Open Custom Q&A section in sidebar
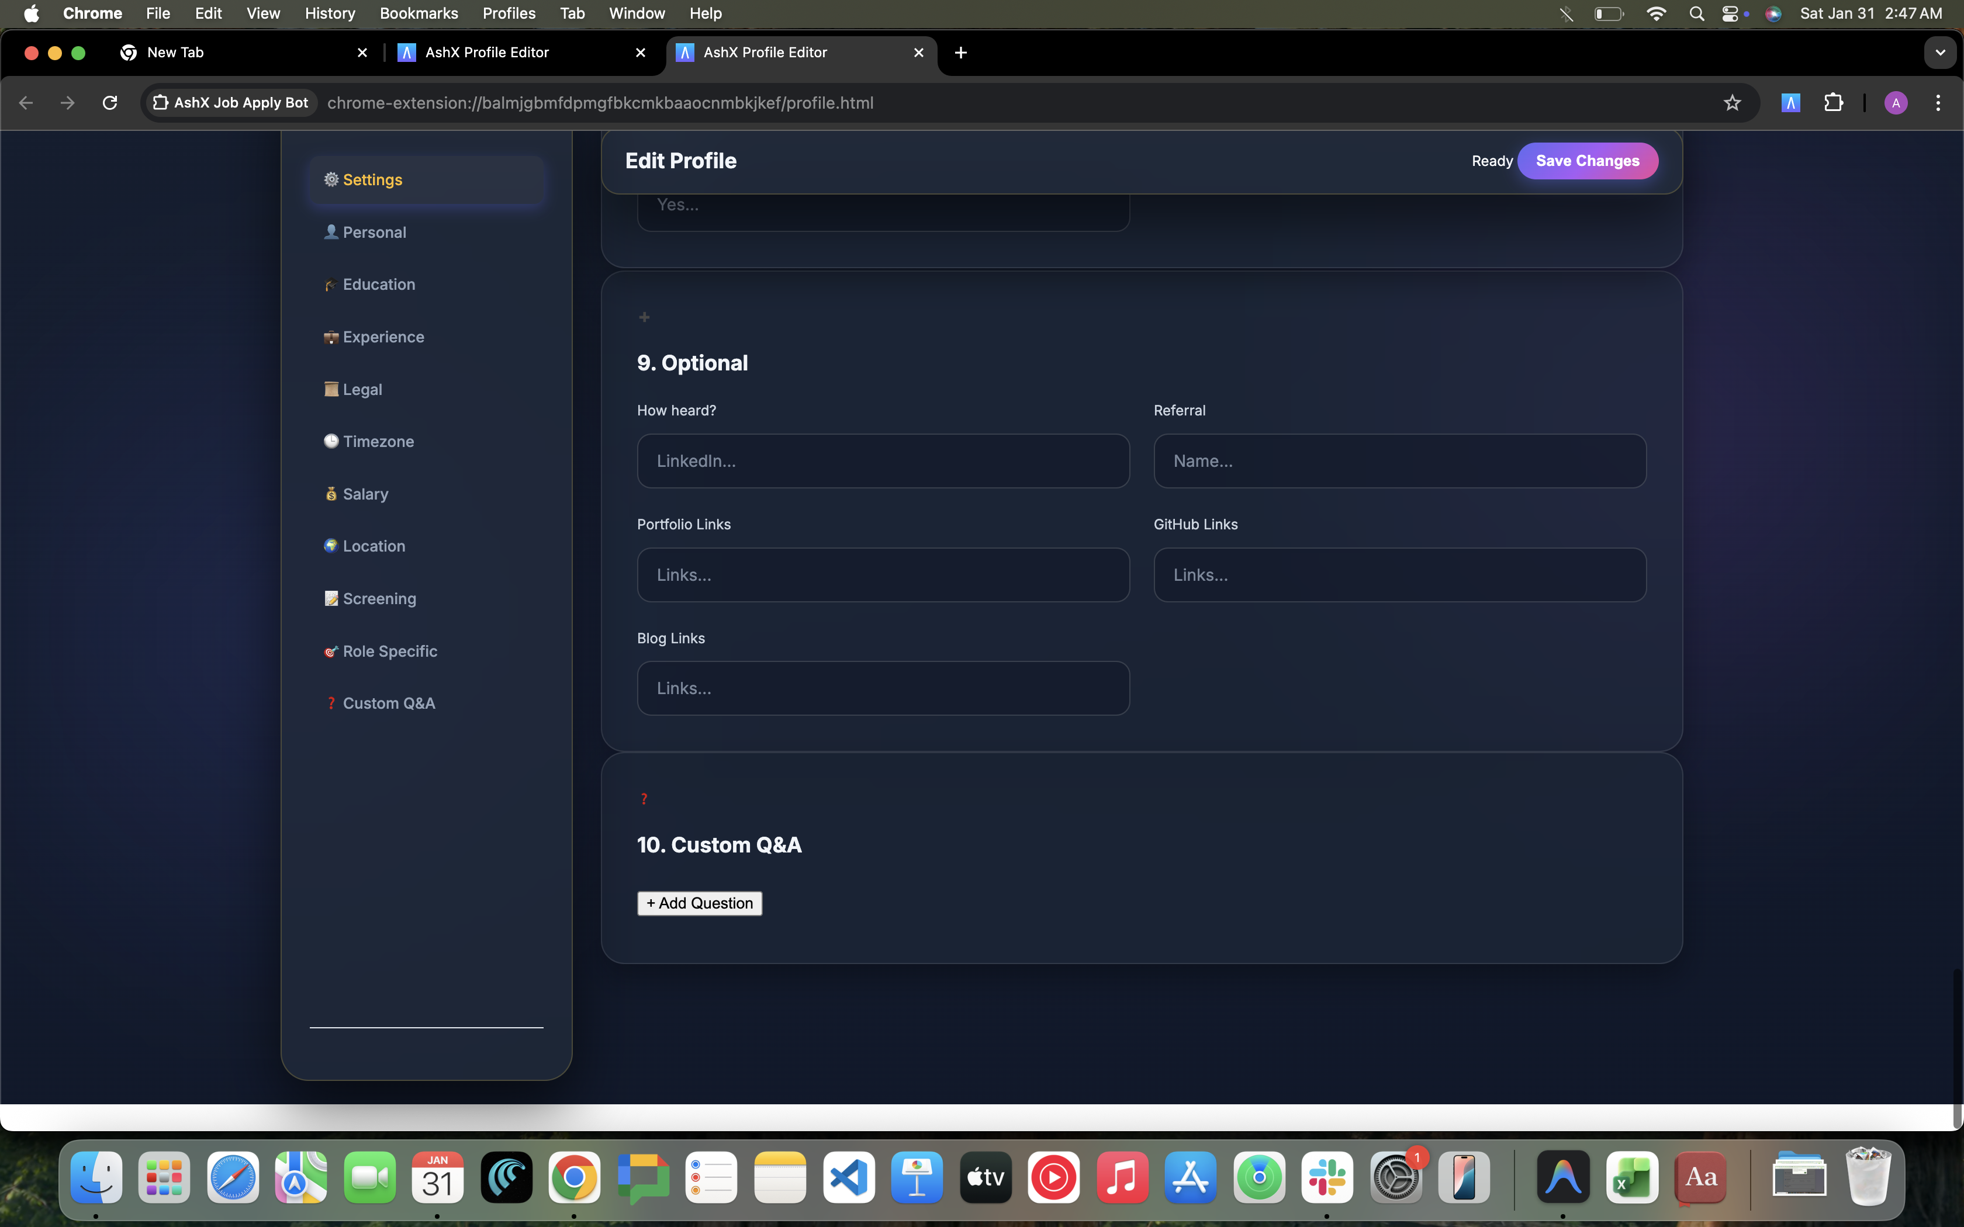The width and height of the screenshot is (1964, 1227). click(426, 703)
